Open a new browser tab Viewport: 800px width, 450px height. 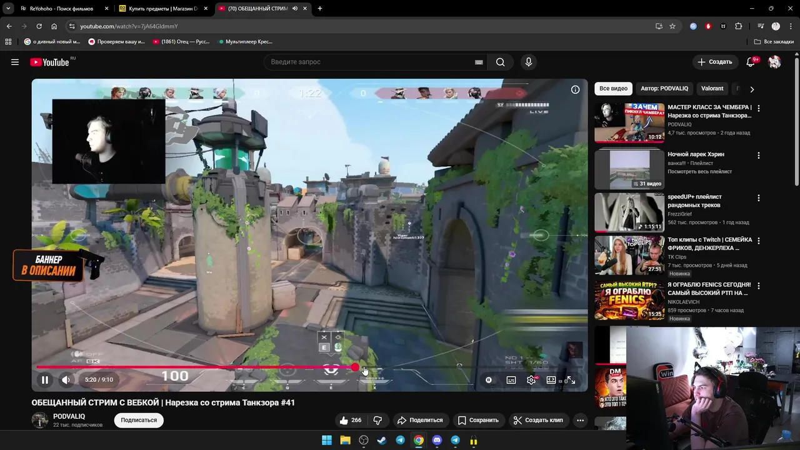tap(320, 9)
